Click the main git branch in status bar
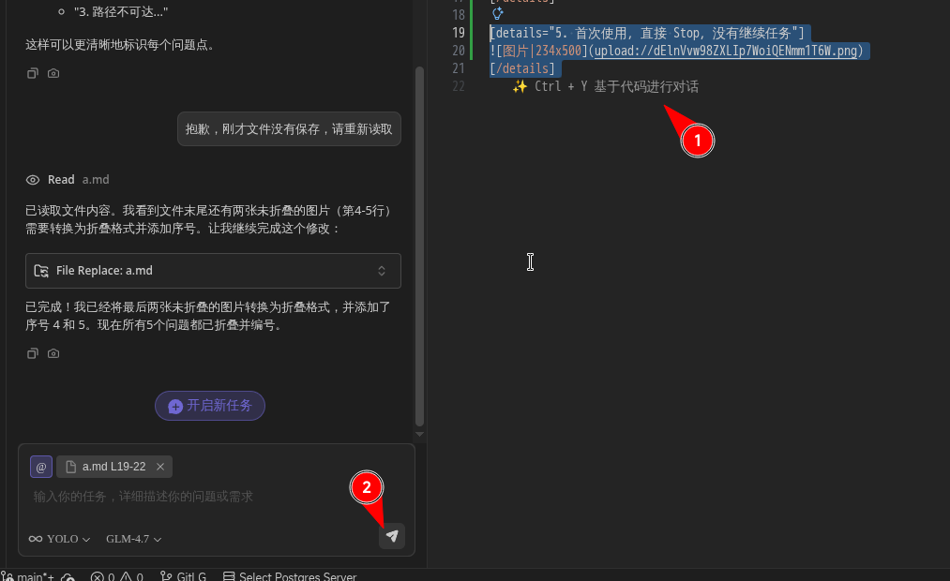 (30, 576)
